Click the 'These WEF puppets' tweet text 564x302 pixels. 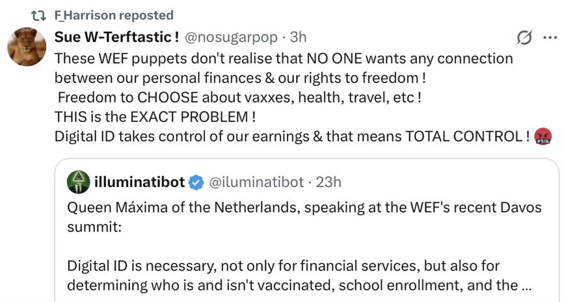284,58
